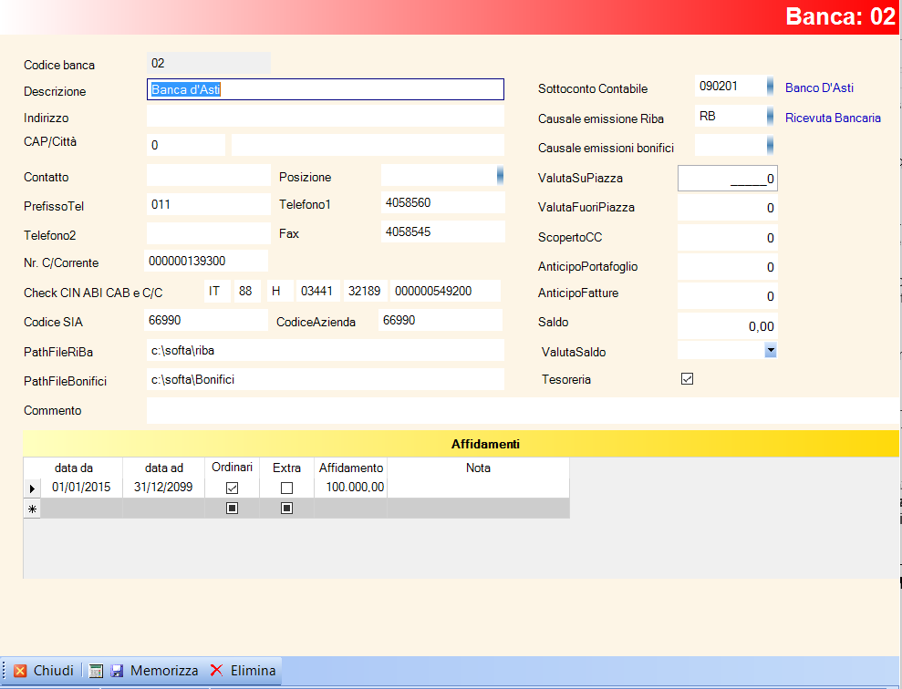Viewport: 902px width, 689px height.
Task: Click the 'data da' column header
Action: coord(73,468)
